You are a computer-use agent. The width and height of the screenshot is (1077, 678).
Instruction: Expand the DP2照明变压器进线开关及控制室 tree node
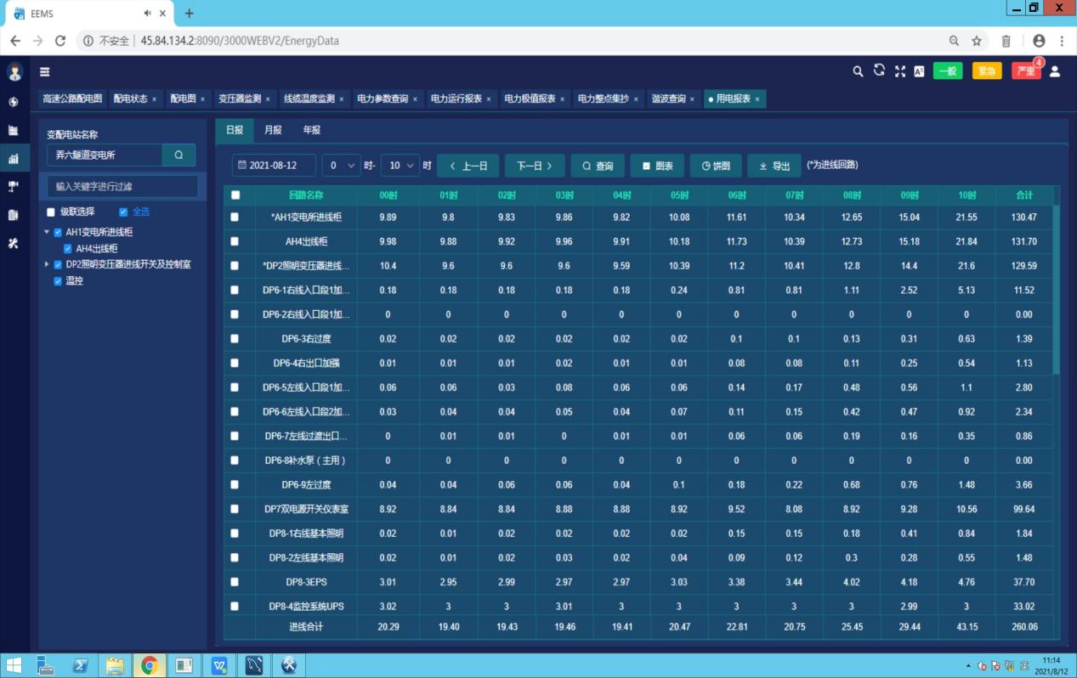pyautogui.click(x=47, y=264)
